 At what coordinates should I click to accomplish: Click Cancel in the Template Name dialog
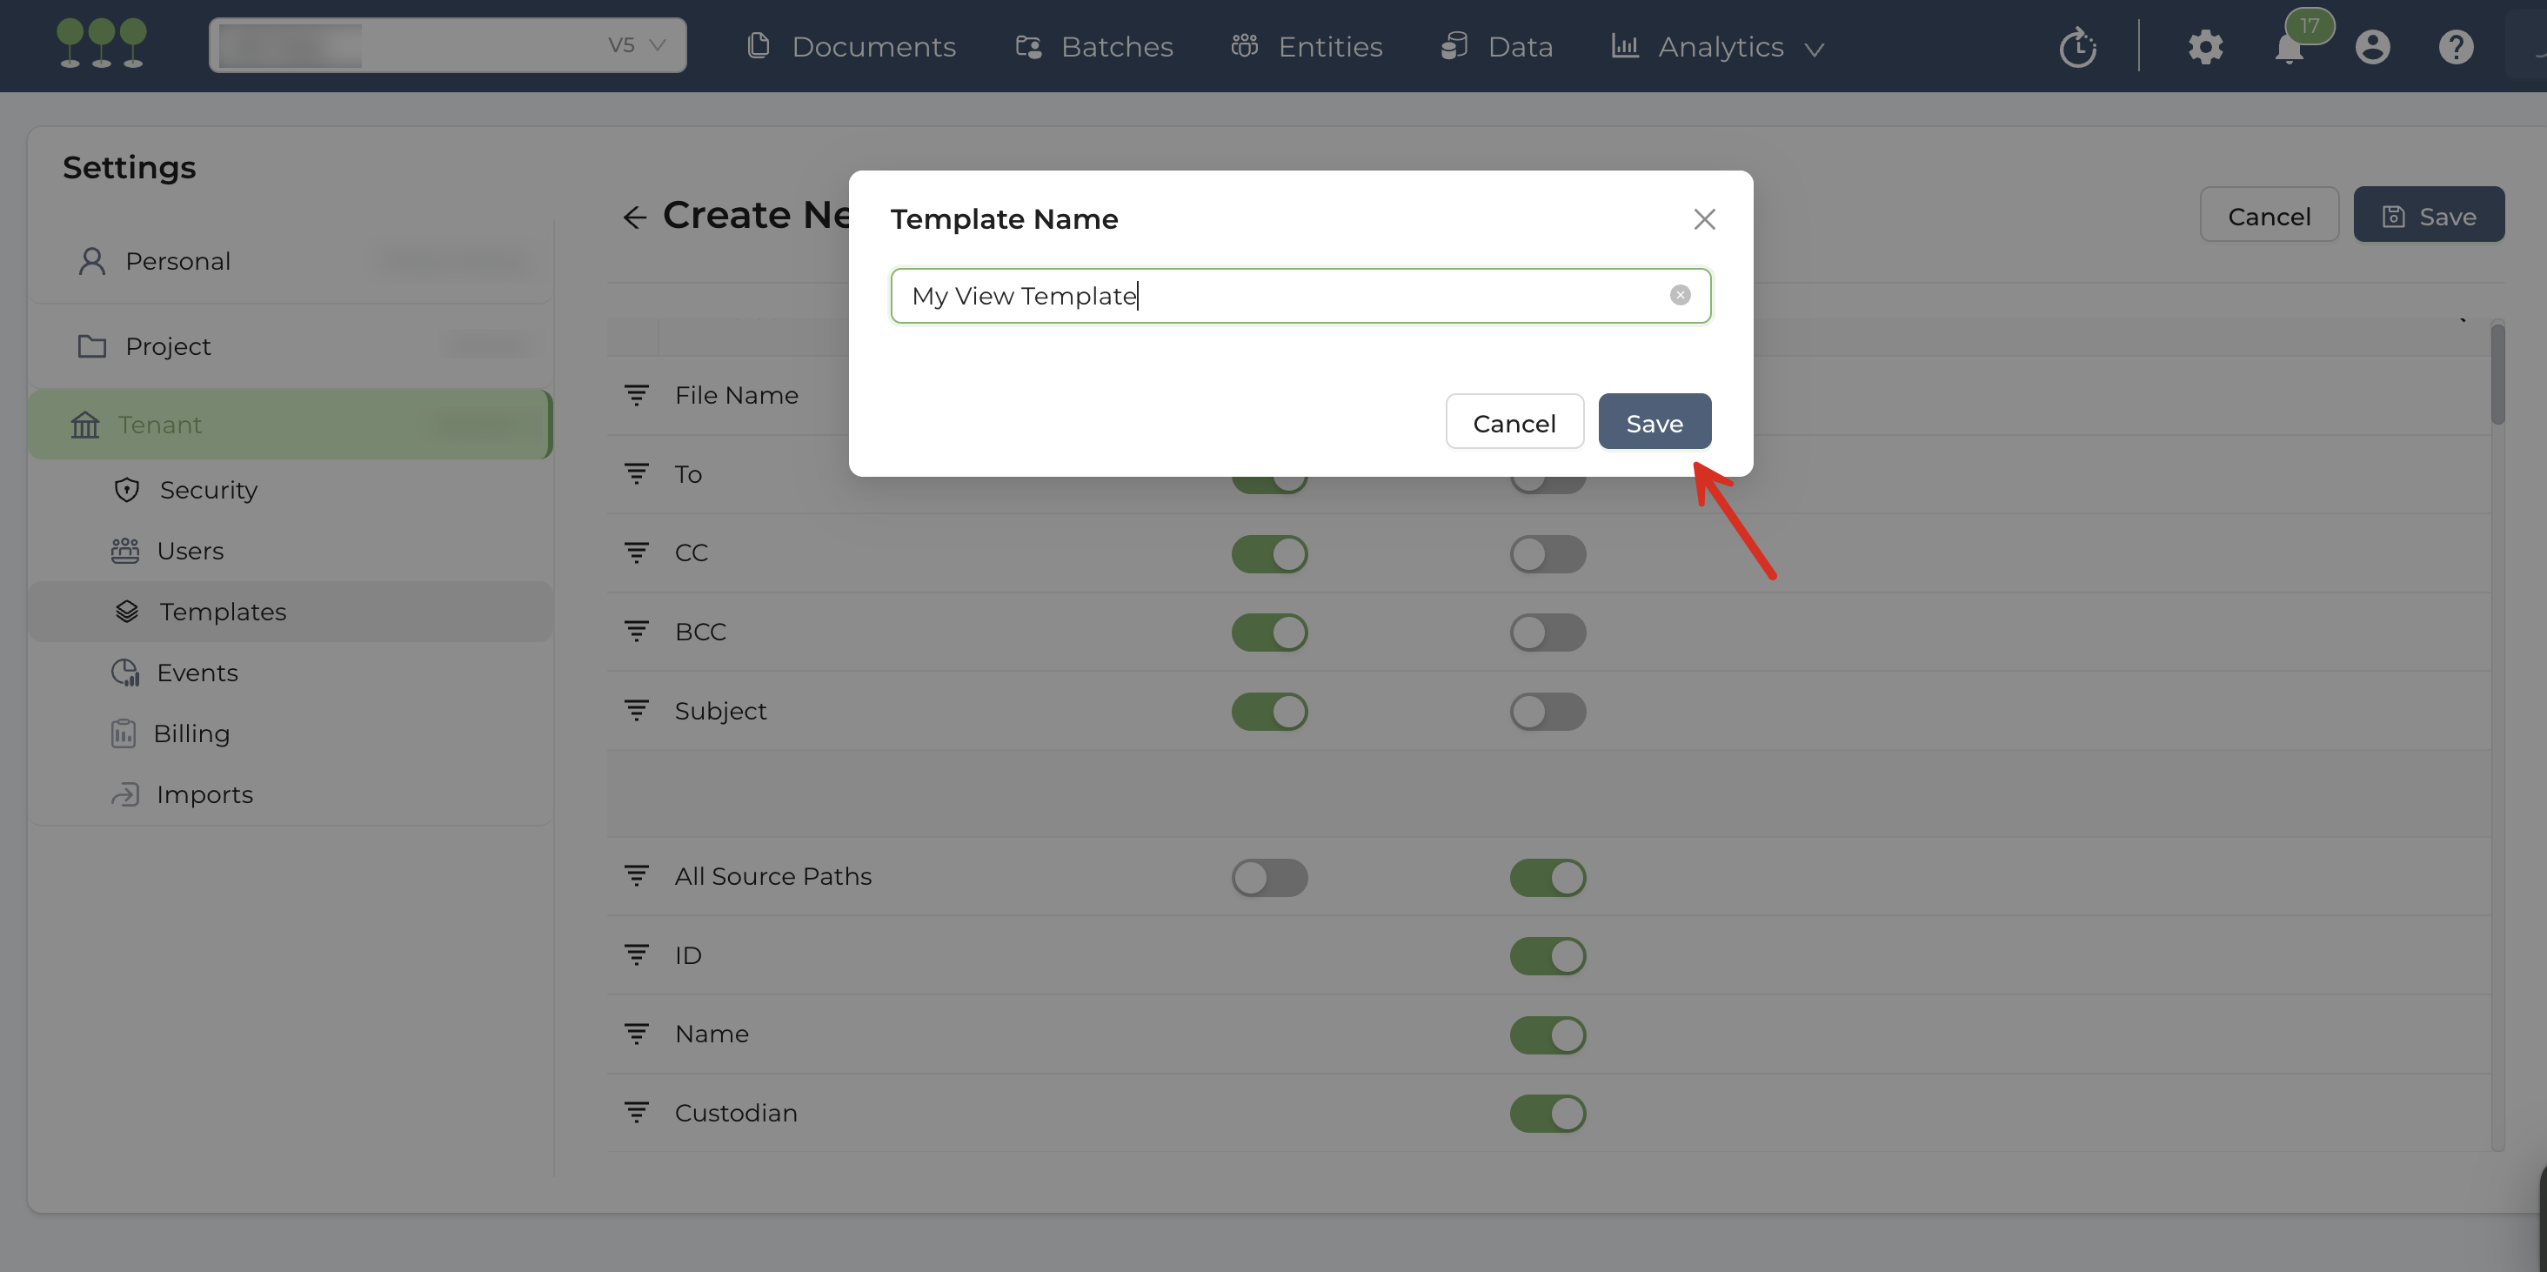click(x=1513, y=422)
